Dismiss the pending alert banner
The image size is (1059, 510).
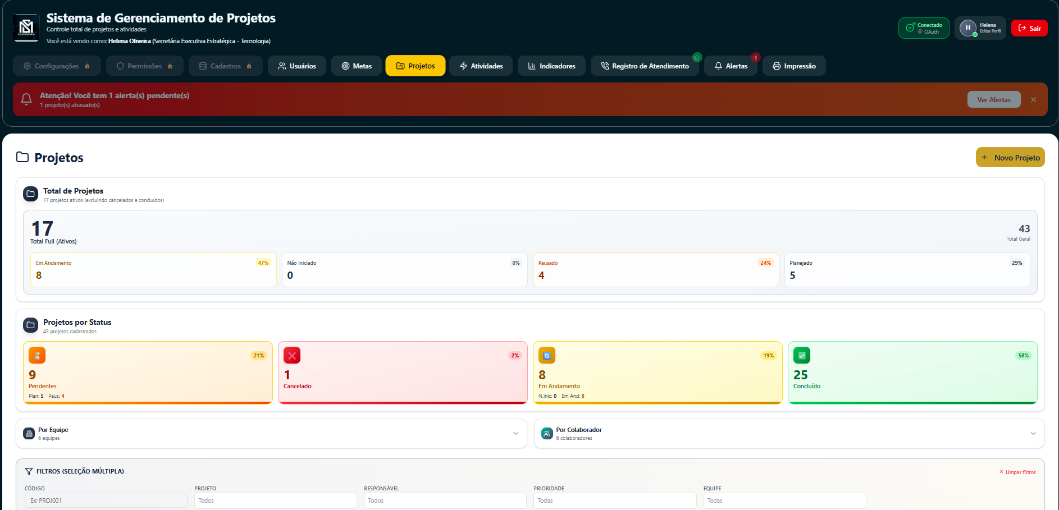pos(1033,99)
